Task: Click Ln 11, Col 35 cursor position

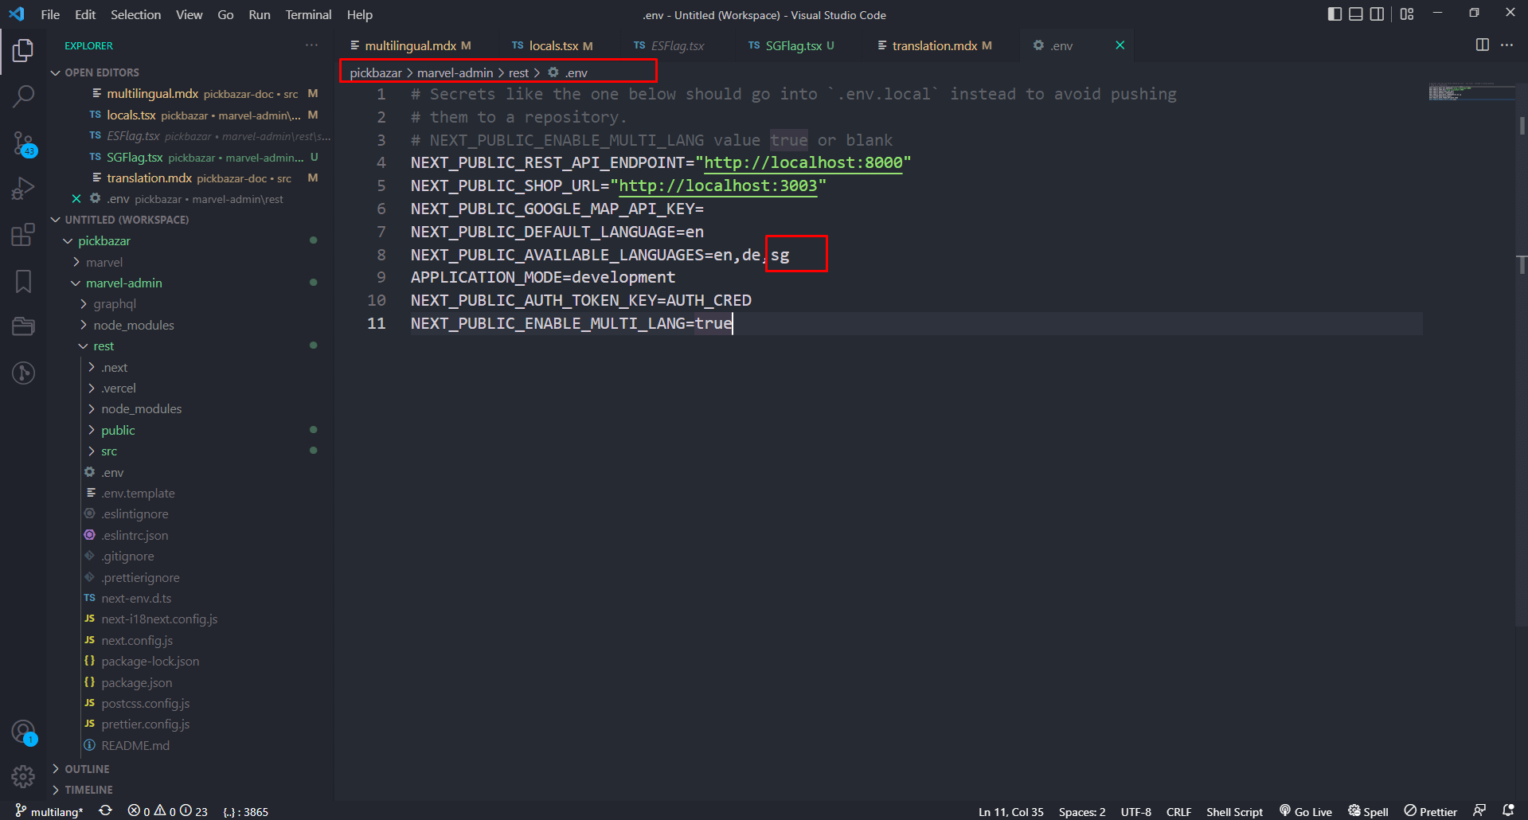Action: click(1010, 811)
